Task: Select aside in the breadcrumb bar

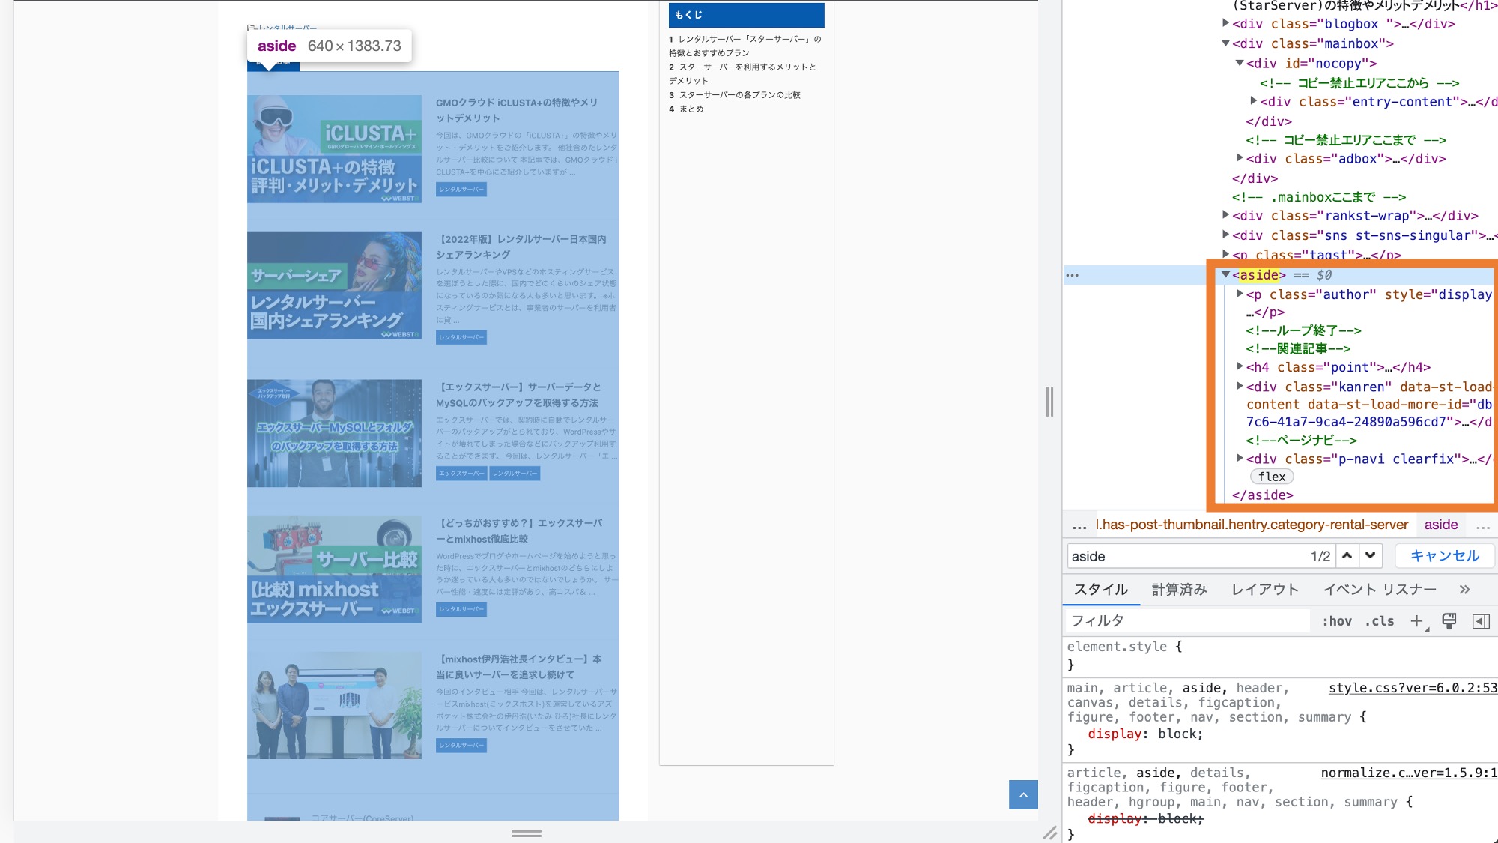Action: click(x=1441, y=525)
